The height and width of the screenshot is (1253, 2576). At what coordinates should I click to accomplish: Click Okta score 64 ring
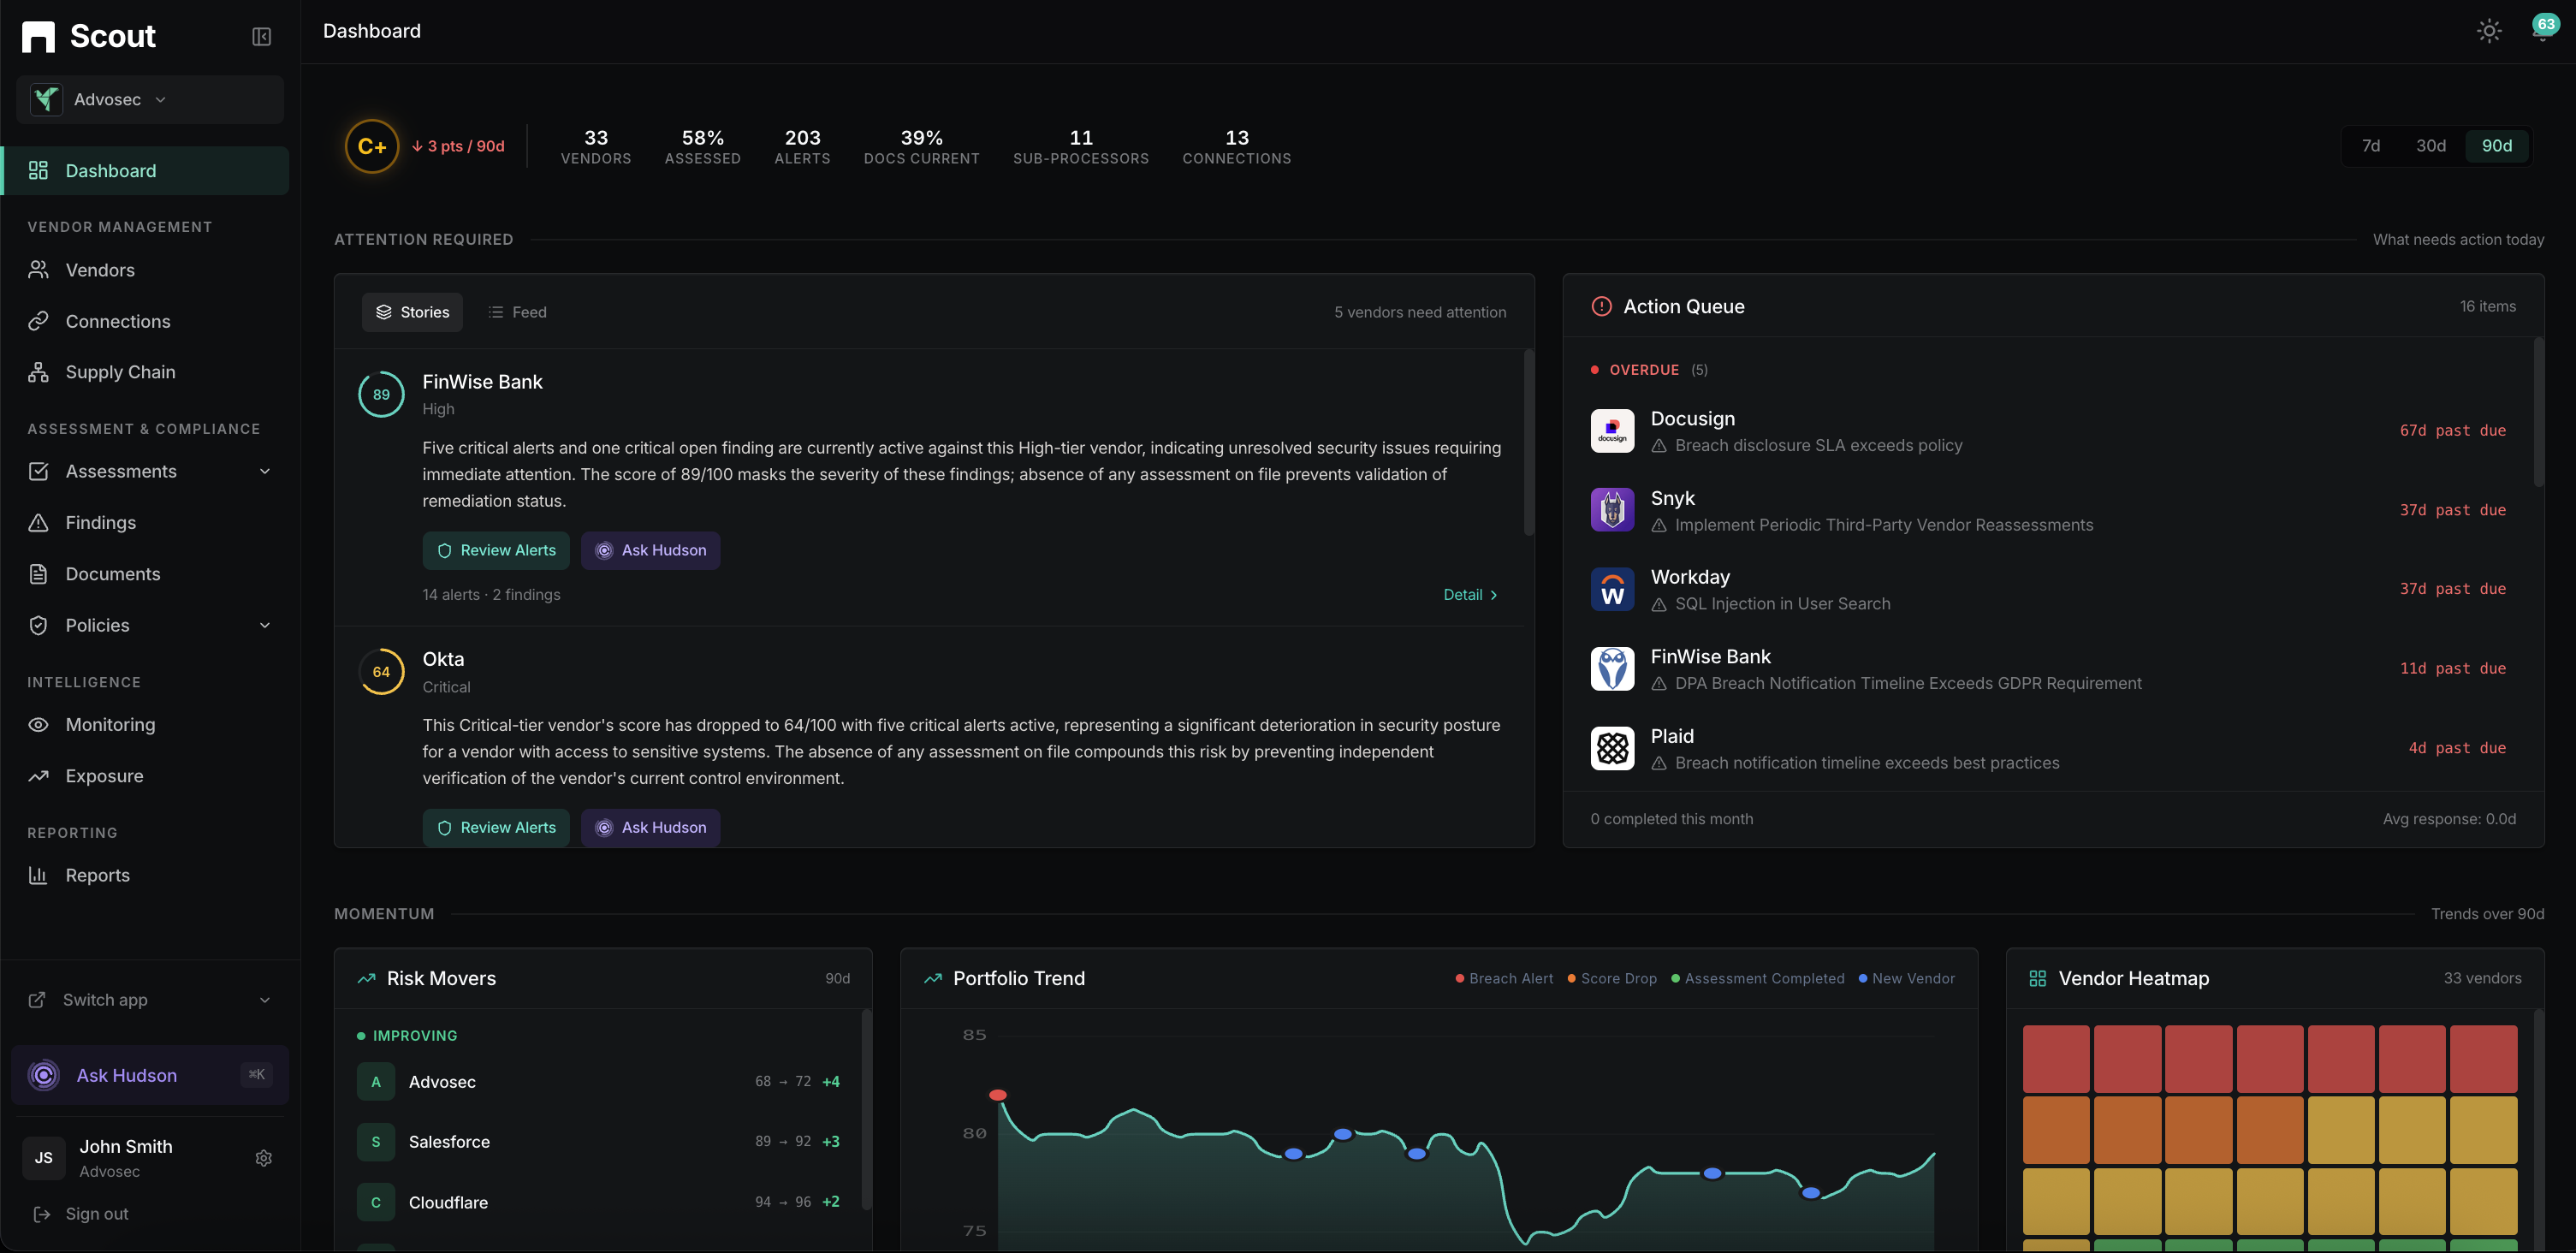(381, 672)
